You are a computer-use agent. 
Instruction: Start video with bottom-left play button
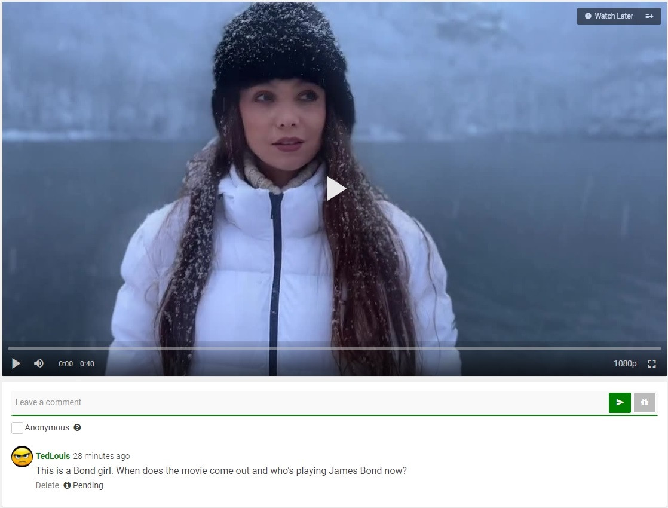pyautogui.click(x=16, y=363)
